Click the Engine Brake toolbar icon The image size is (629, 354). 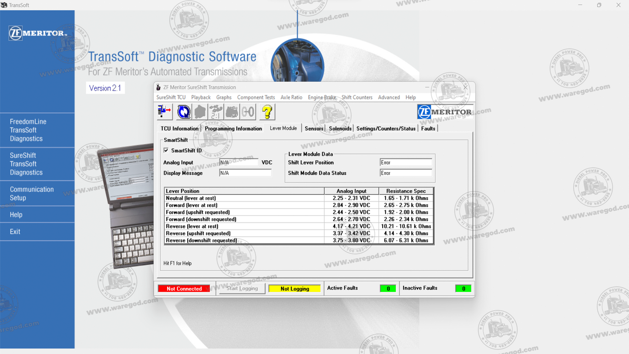(x=231, y=111)
